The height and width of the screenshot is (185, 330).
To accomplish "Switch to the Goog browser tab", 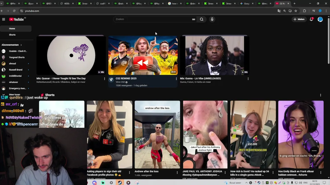I will [246, 4].
